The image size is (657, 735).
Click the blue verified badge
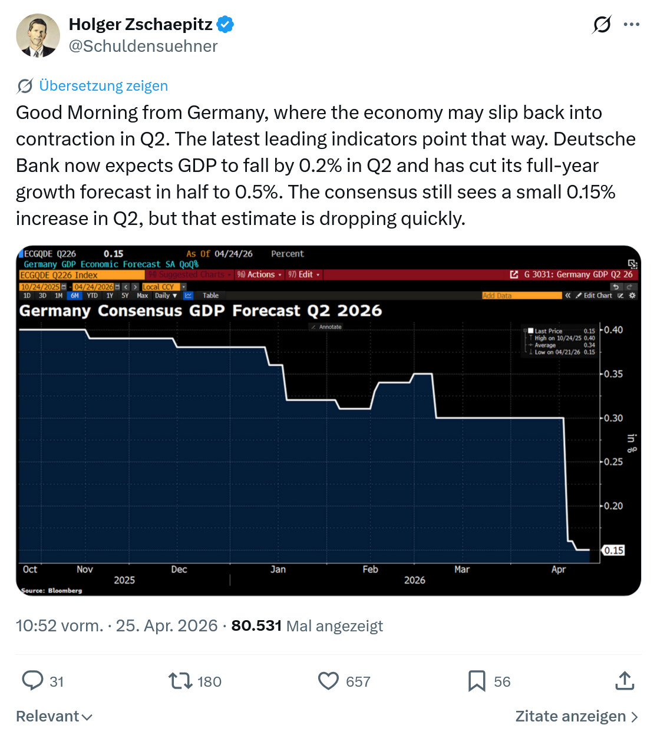coord(226,24)
